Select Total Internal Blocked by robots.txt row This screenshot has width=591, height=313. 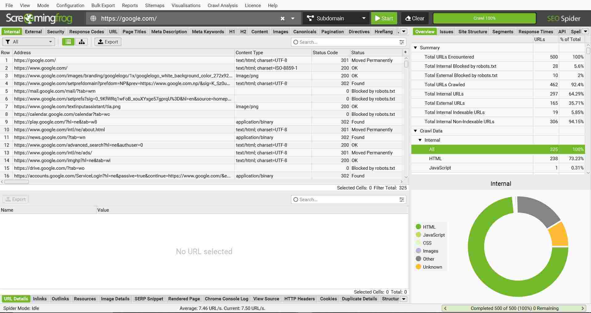click(x=498, y=66)
